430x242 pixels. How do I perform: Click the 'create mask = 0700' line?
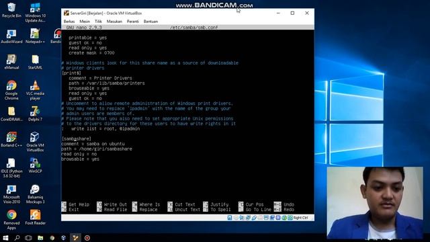[x=91, y=53]
